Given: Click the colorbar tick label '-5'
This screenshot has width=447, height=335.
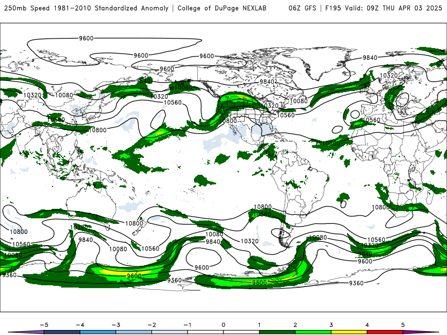Looking at the screenshot, I should pyautogui.click(x=44, y=325).
